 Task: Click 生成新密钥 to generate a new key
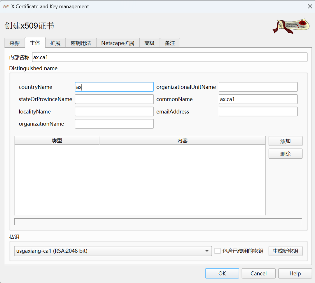pyautogui.click(x=286, y=251)
